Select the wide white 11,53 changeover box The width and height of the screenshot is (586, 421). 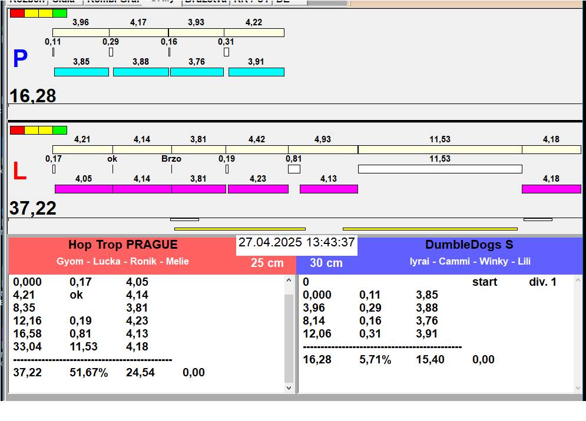tap(439, 169)
